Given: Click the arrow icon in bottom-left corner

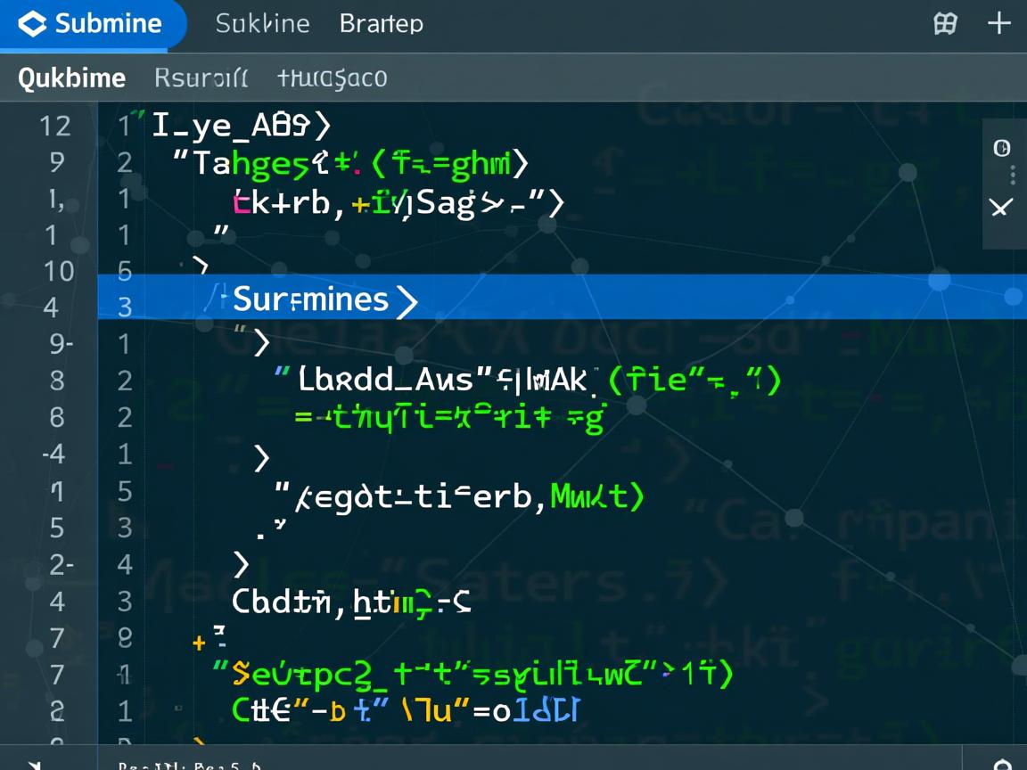Looking at the screenshot, I should click(34, 764).
